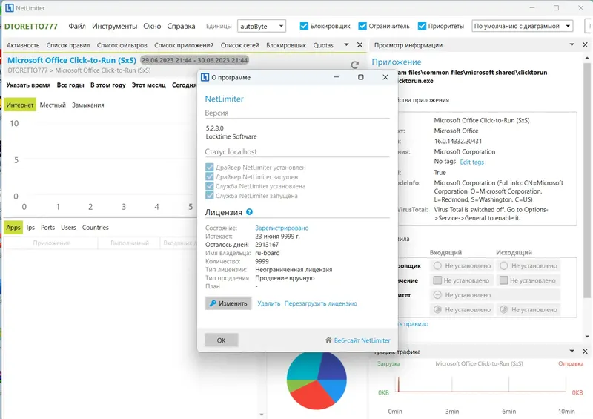This screenshot has height=419, width=593.
Task: Switch to the Список фильтров tab
Action: pos(122,45)
